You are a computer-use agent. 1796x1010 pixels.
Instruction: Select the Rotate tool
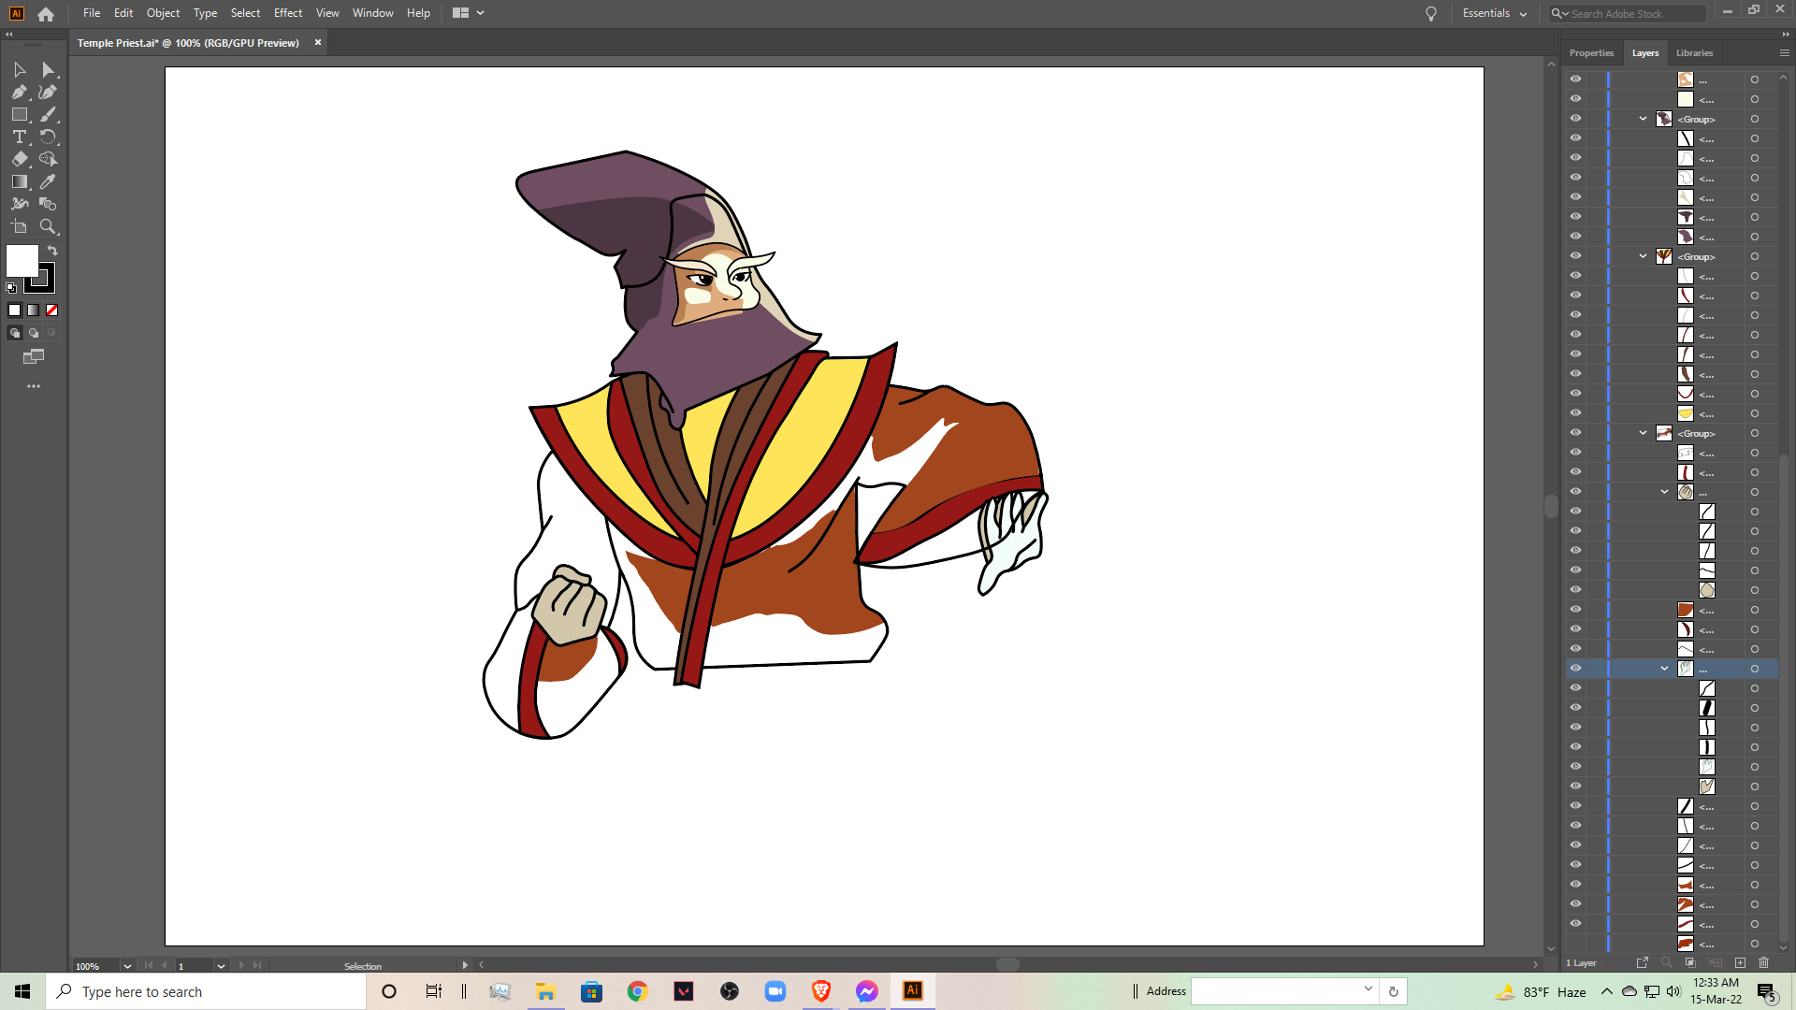49,137
